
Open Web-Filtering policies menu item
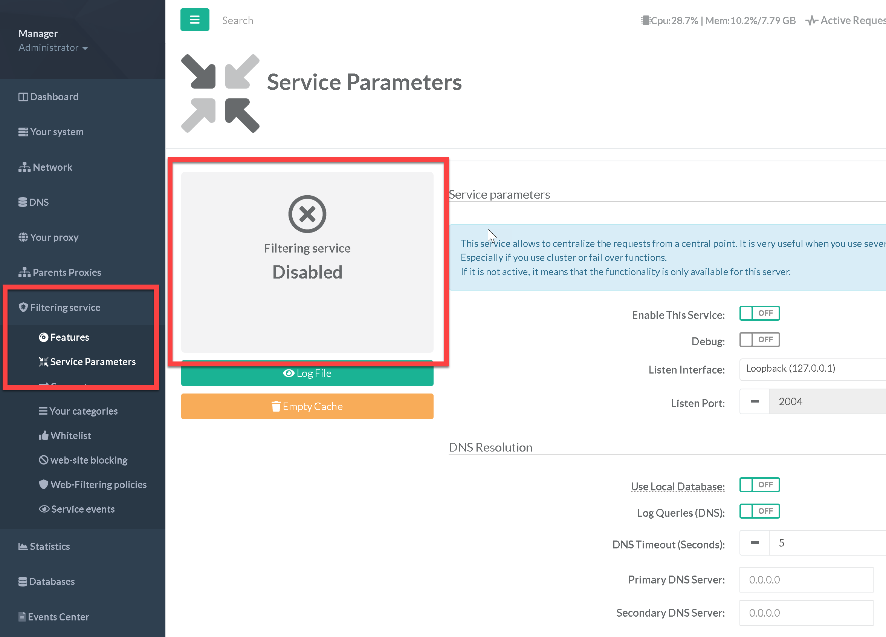tap(98, 485)
